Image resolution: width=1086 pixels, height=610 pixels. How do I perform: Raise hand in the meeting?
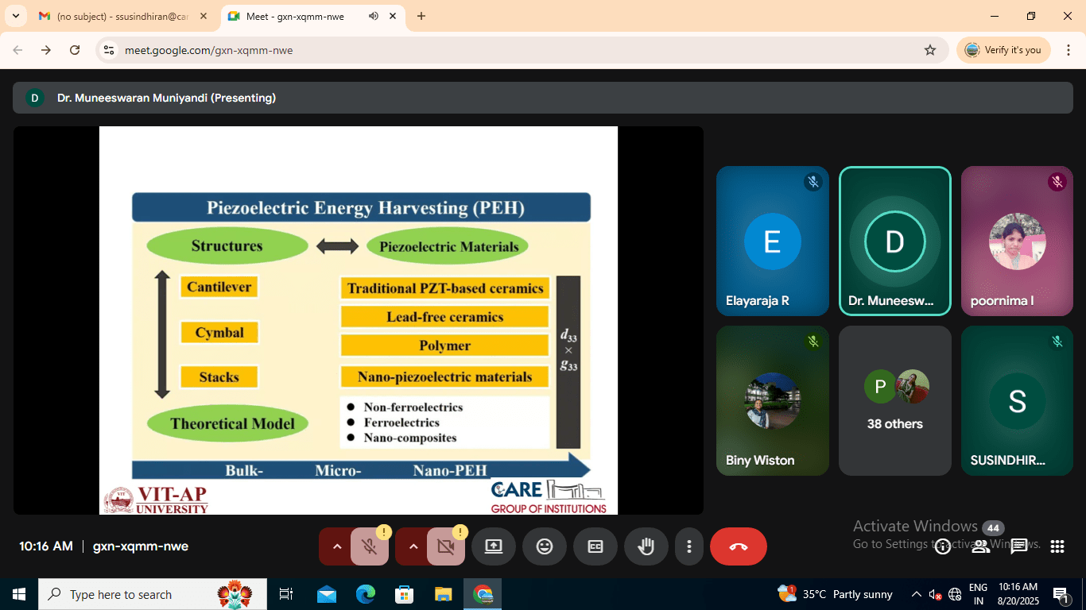(646, 546)
